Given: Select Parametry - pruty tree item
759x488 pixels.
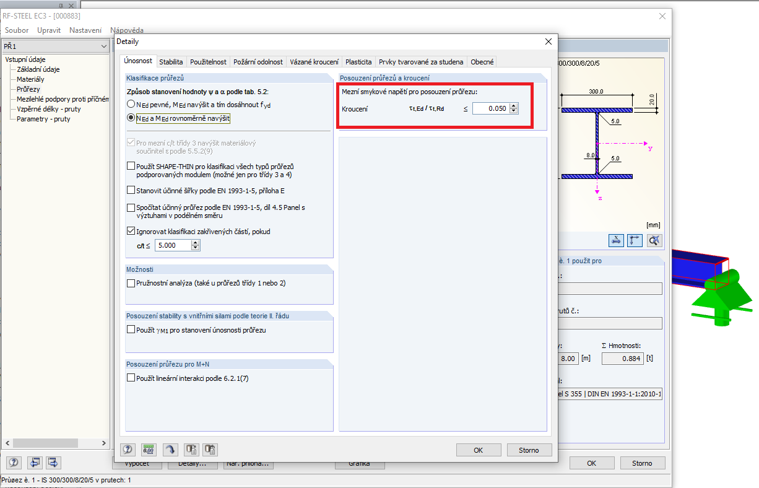Looking at the screenshot, I should [43, 119].
